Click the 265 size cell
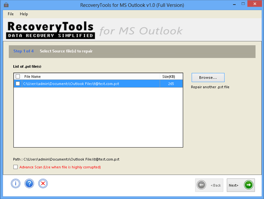264x199 pixels. 171,84
